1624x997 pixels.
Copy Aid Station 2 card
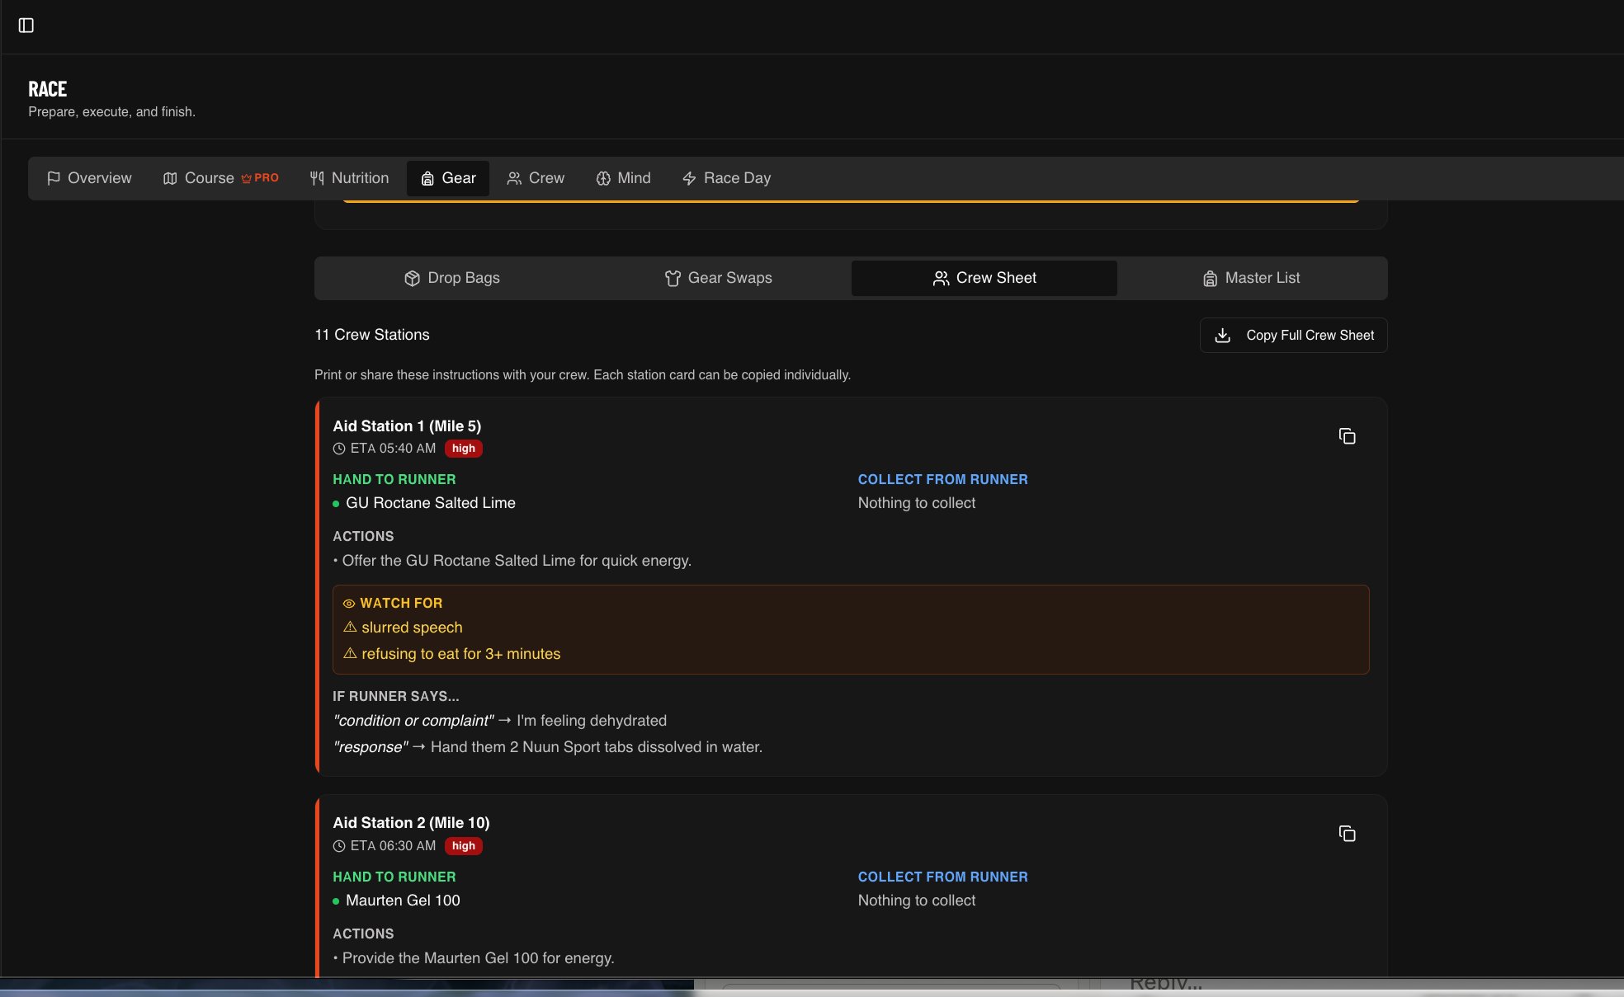click(1347, 834)
